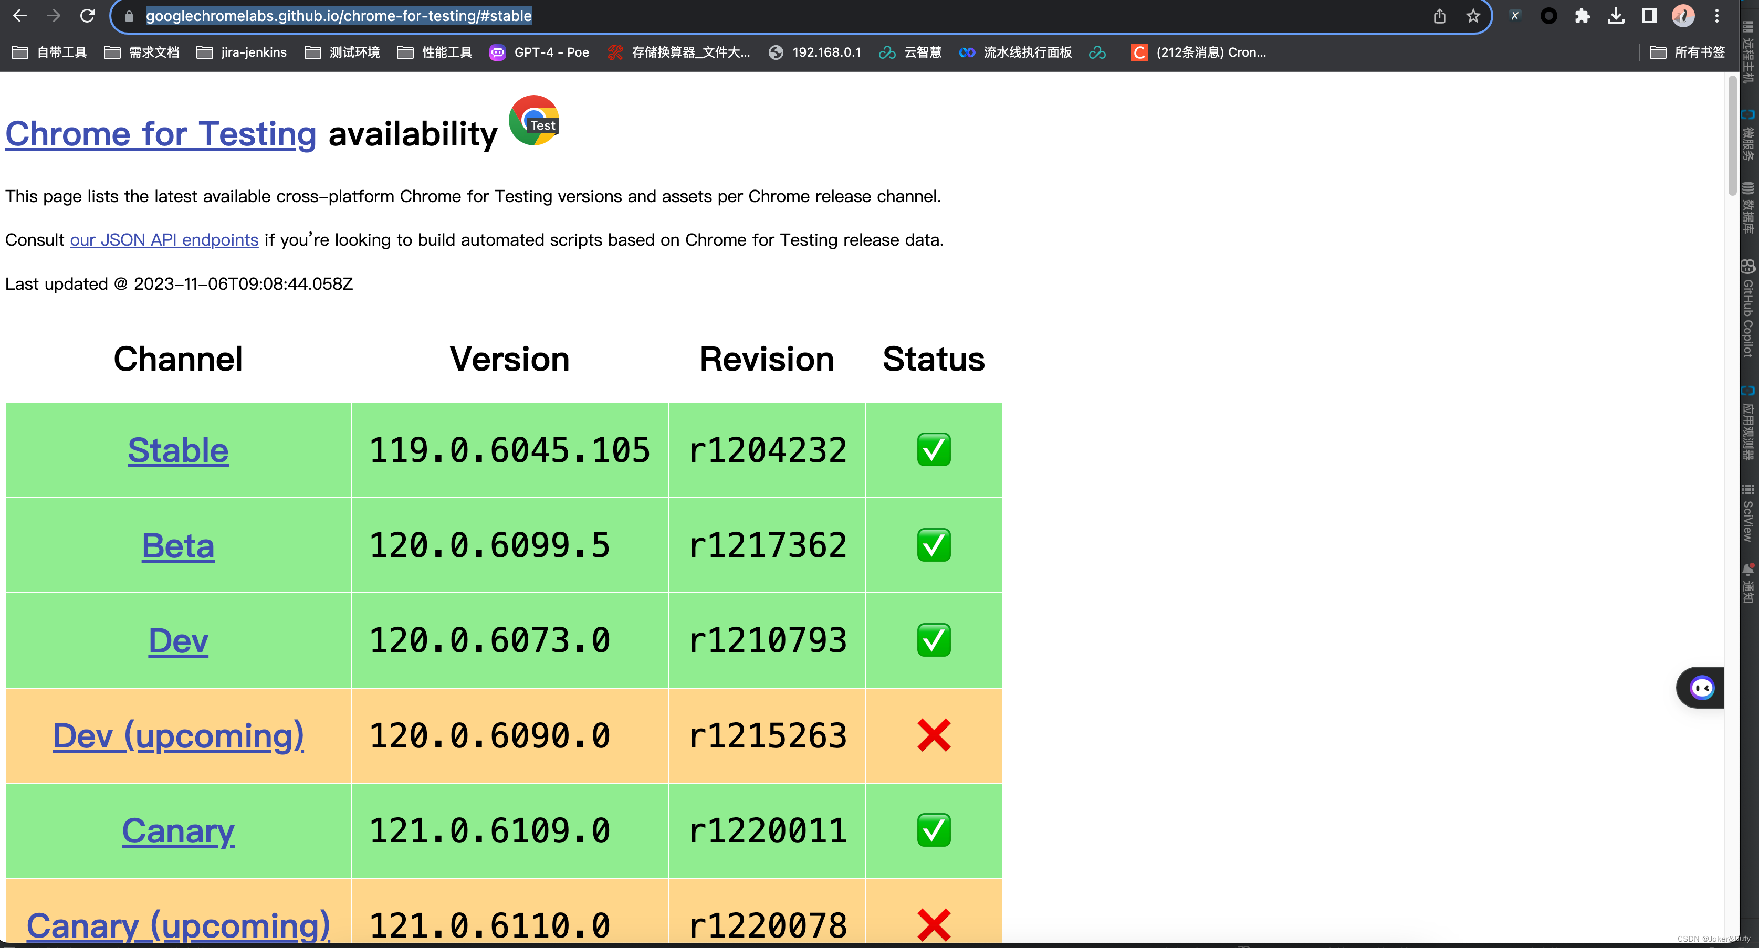1759x948 pixels.
Task: Bookmark this page with star icon
Action: click(1472, 16)
